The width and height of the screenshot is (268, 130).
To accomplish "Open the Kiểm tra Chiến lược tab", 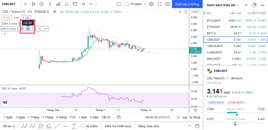I will pyautogui.click(x=118, y=126).
